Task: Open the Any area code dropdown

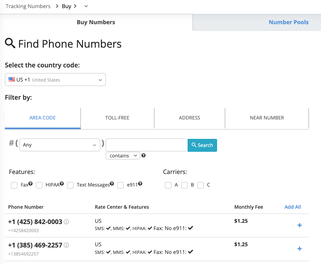Action: pos(60,145)
